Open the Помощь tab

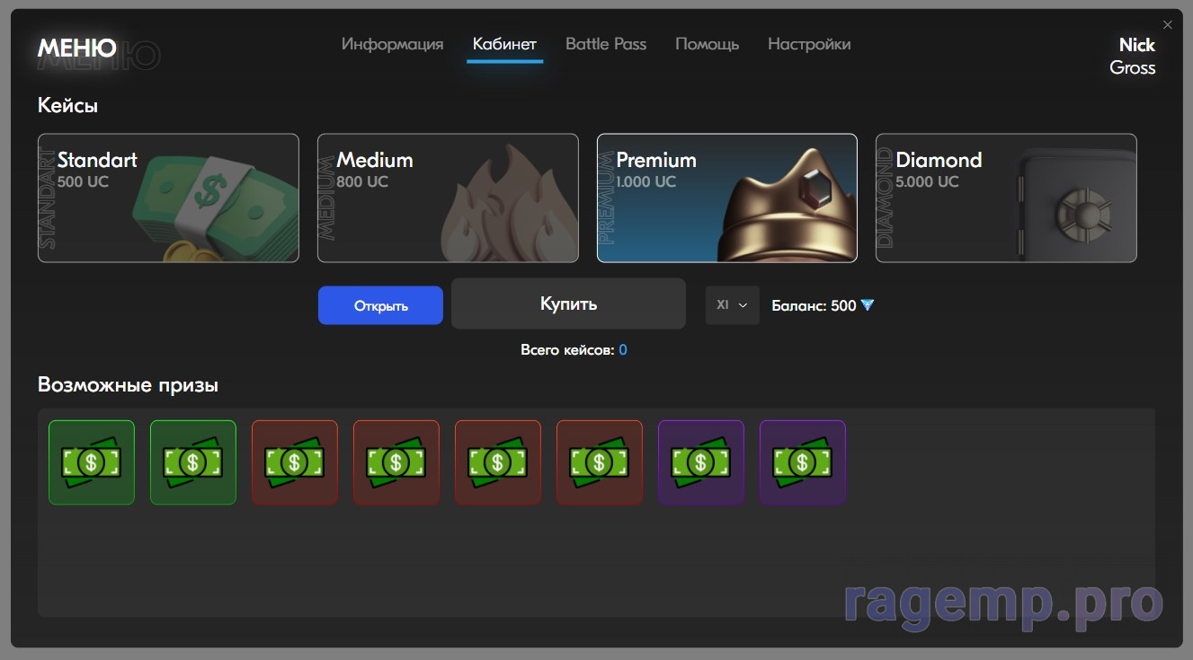click(707, 44)
